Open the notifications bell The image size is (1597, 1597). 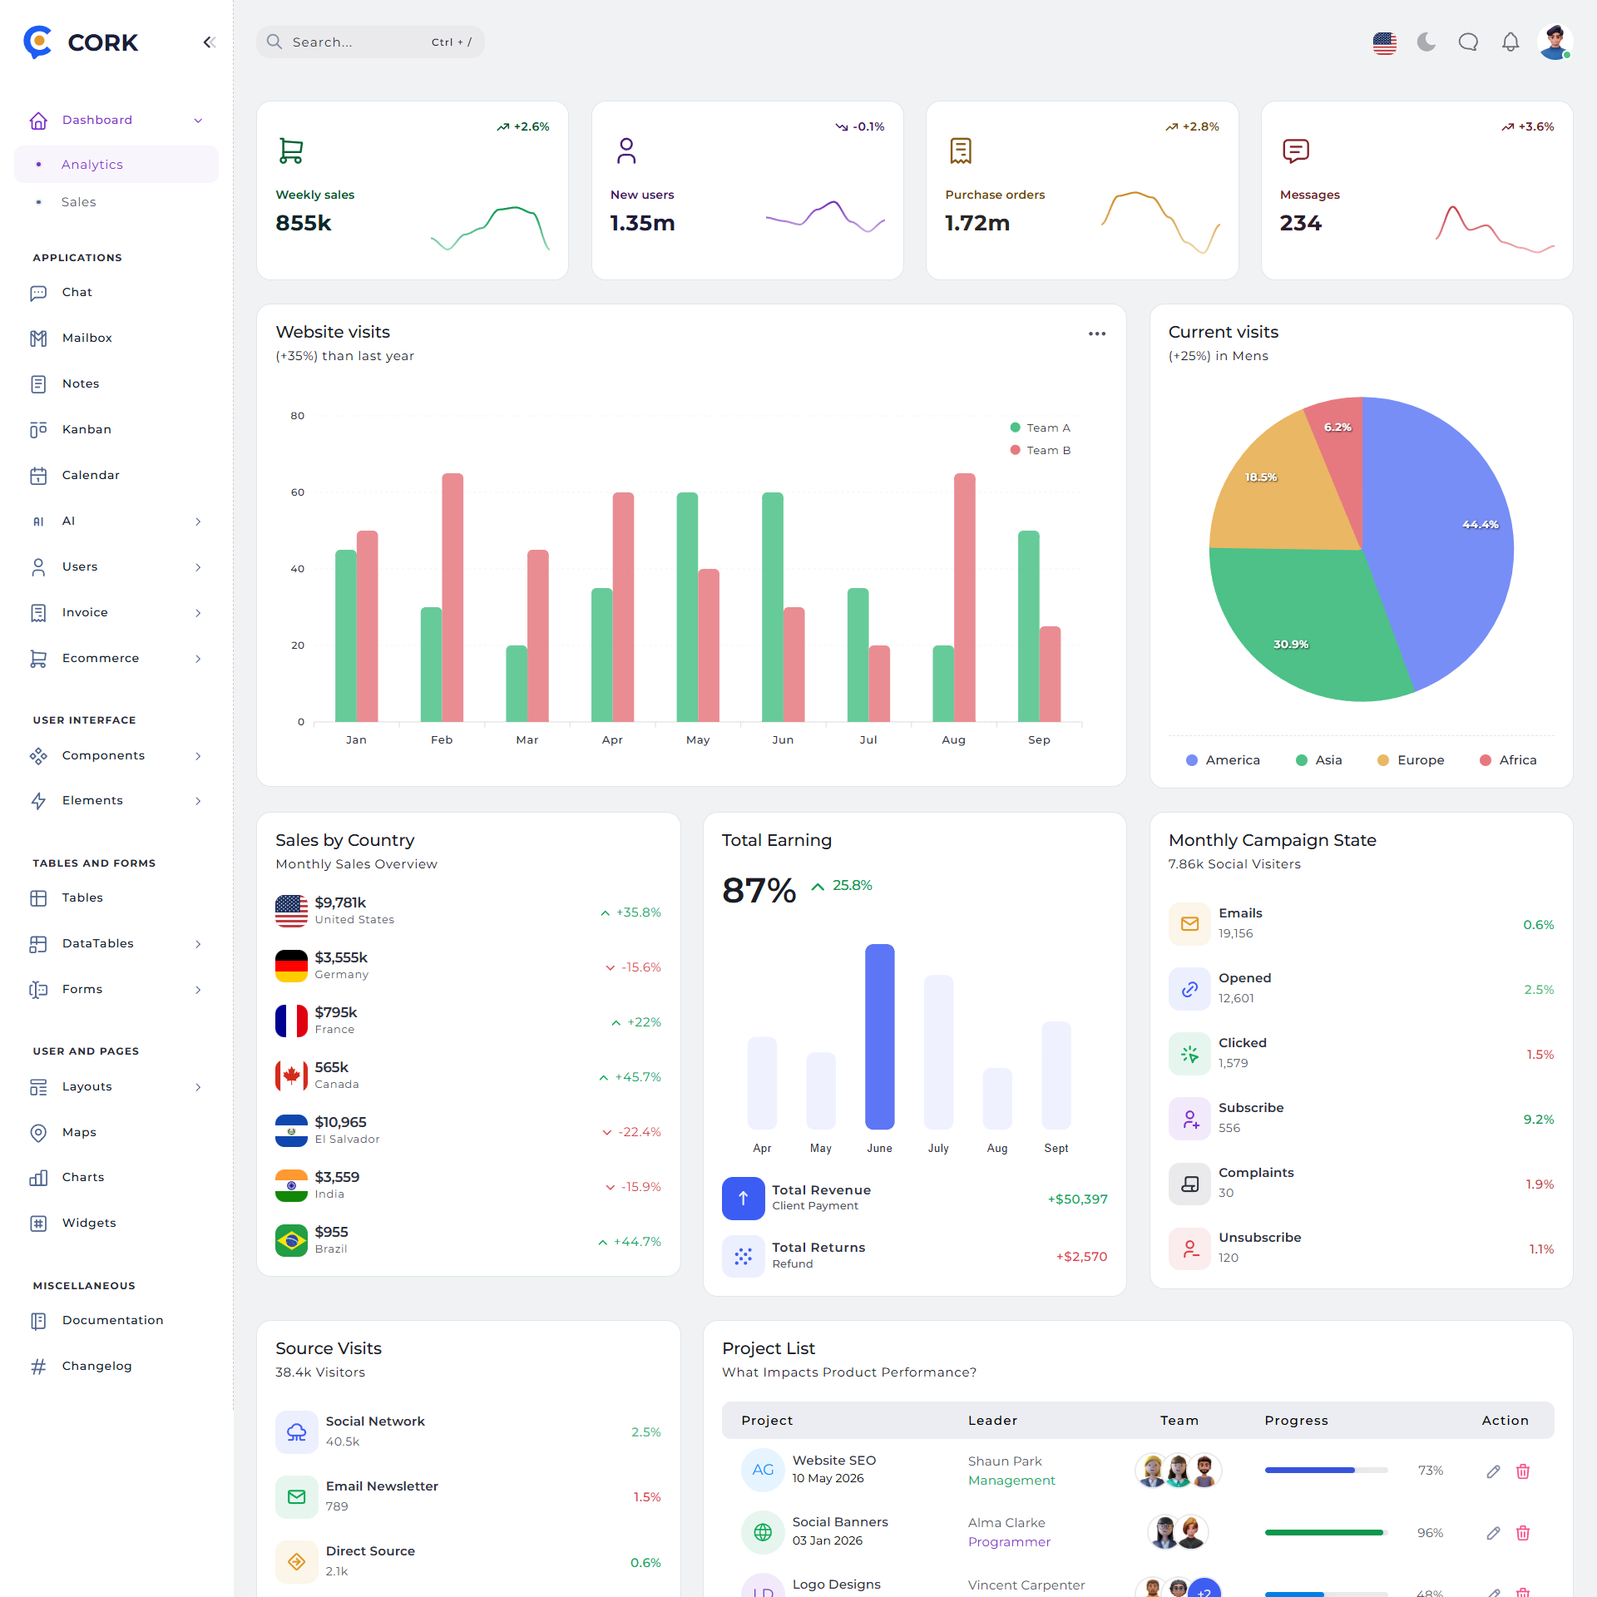click(1510, 42)
